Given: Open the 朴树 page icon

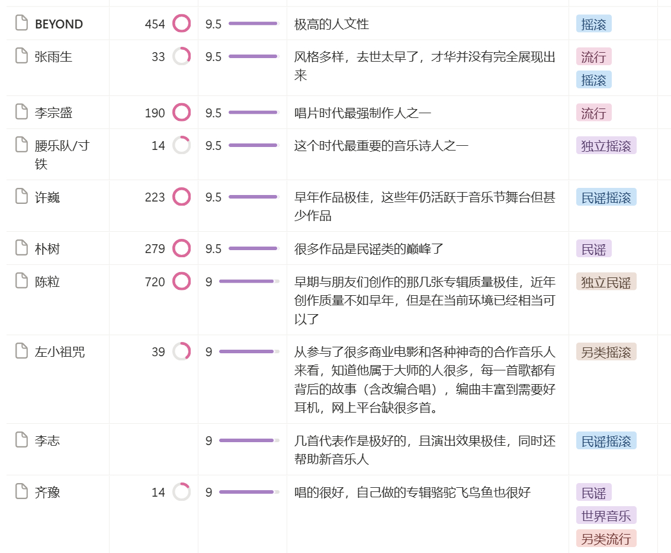Looking at the screenshot, I should click(x=21, y=248).
